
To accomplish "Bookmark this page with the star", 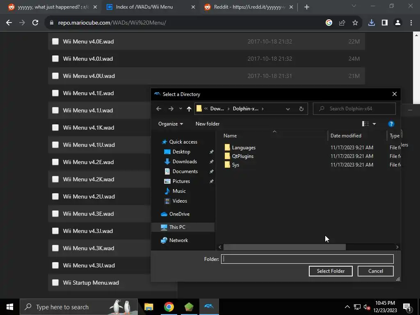I will coord(355,23).
